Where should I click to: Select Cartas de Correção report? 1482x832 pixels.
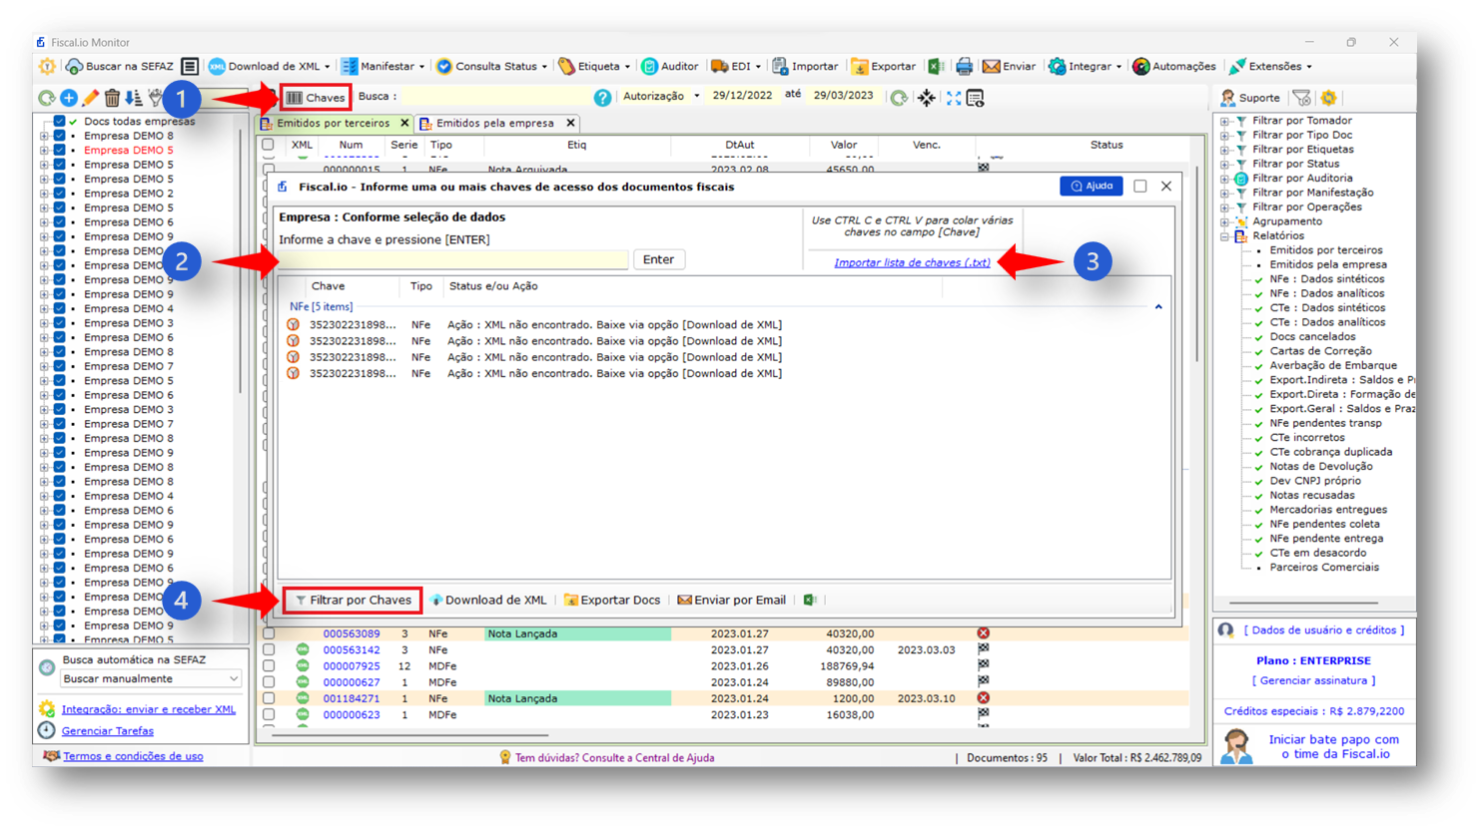[x=1320, y=351]
